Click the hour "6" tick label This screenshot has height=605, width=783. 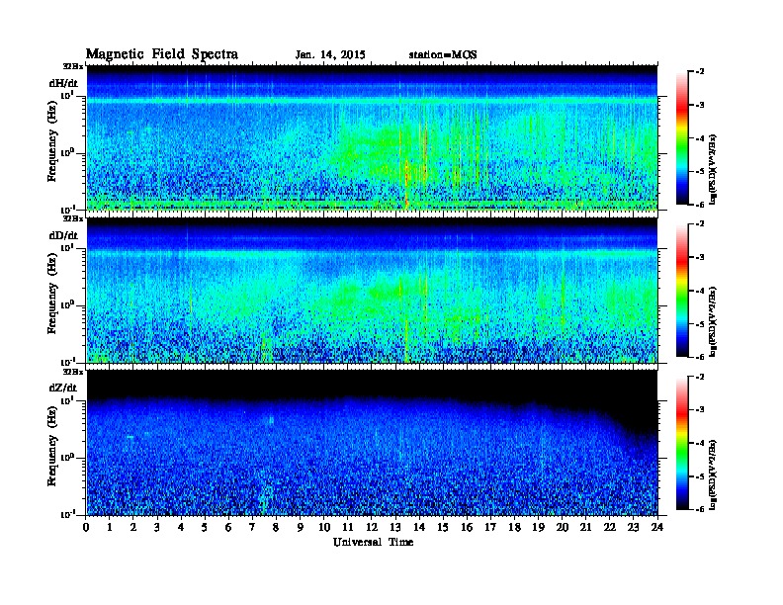pos(228,527)
